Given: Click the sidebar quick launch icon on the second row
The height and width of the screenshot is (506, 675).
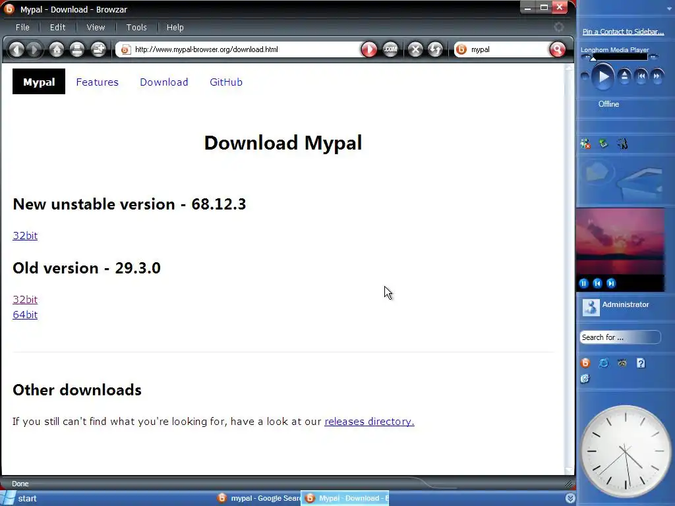Looking at the screenshot, I should (585, 379).
